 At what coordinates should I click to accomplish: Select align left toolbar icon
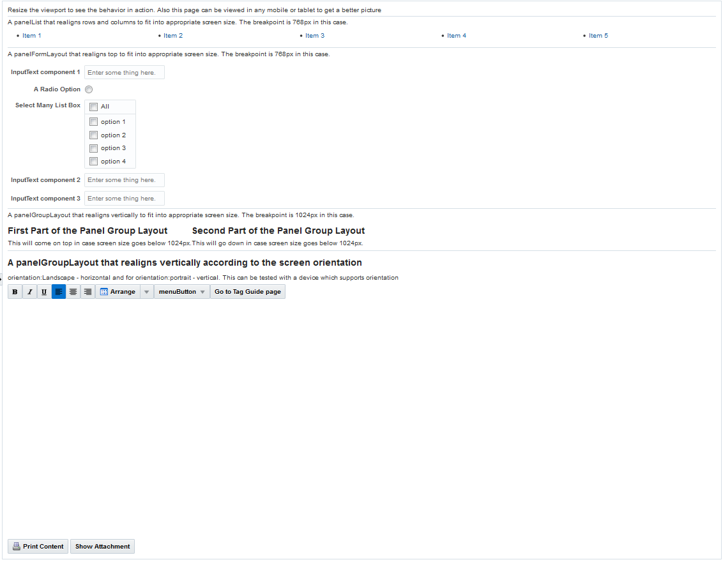pos(59,292)
